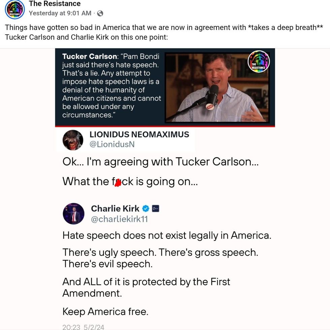Click the affiliation badge beside verified checkmark

[x=155, y=208]
